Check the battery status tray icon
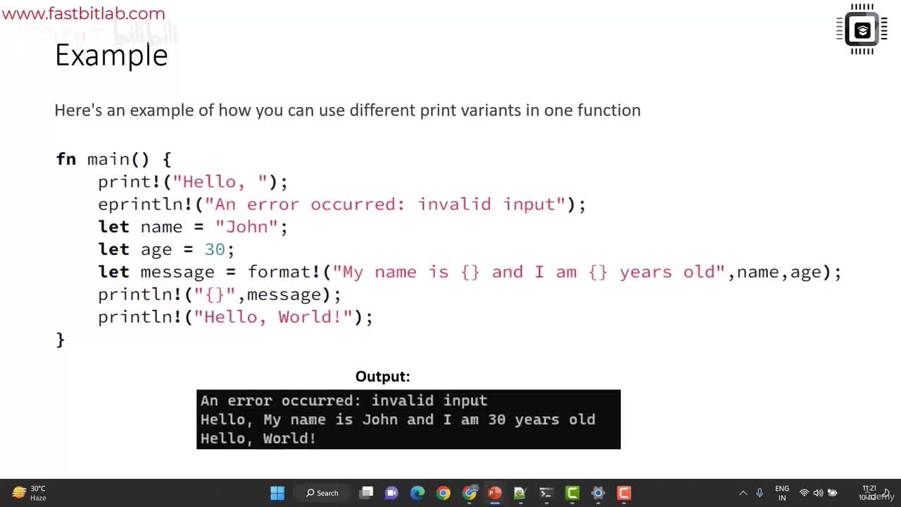Image resolution: width=901 pixels, height=507 pixels. pyautogui.click(x=832, y=493)
